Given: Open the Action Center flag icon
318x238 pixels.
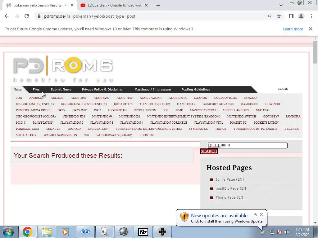Looking at the screenshot, I should tap(279, 232).
